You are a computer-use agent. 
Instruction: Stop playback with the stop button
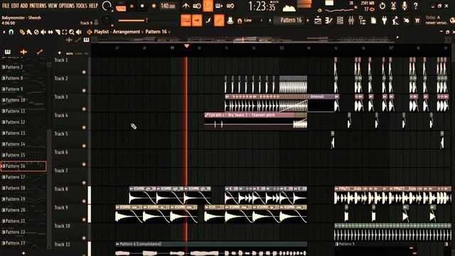[x=142, y=6]
